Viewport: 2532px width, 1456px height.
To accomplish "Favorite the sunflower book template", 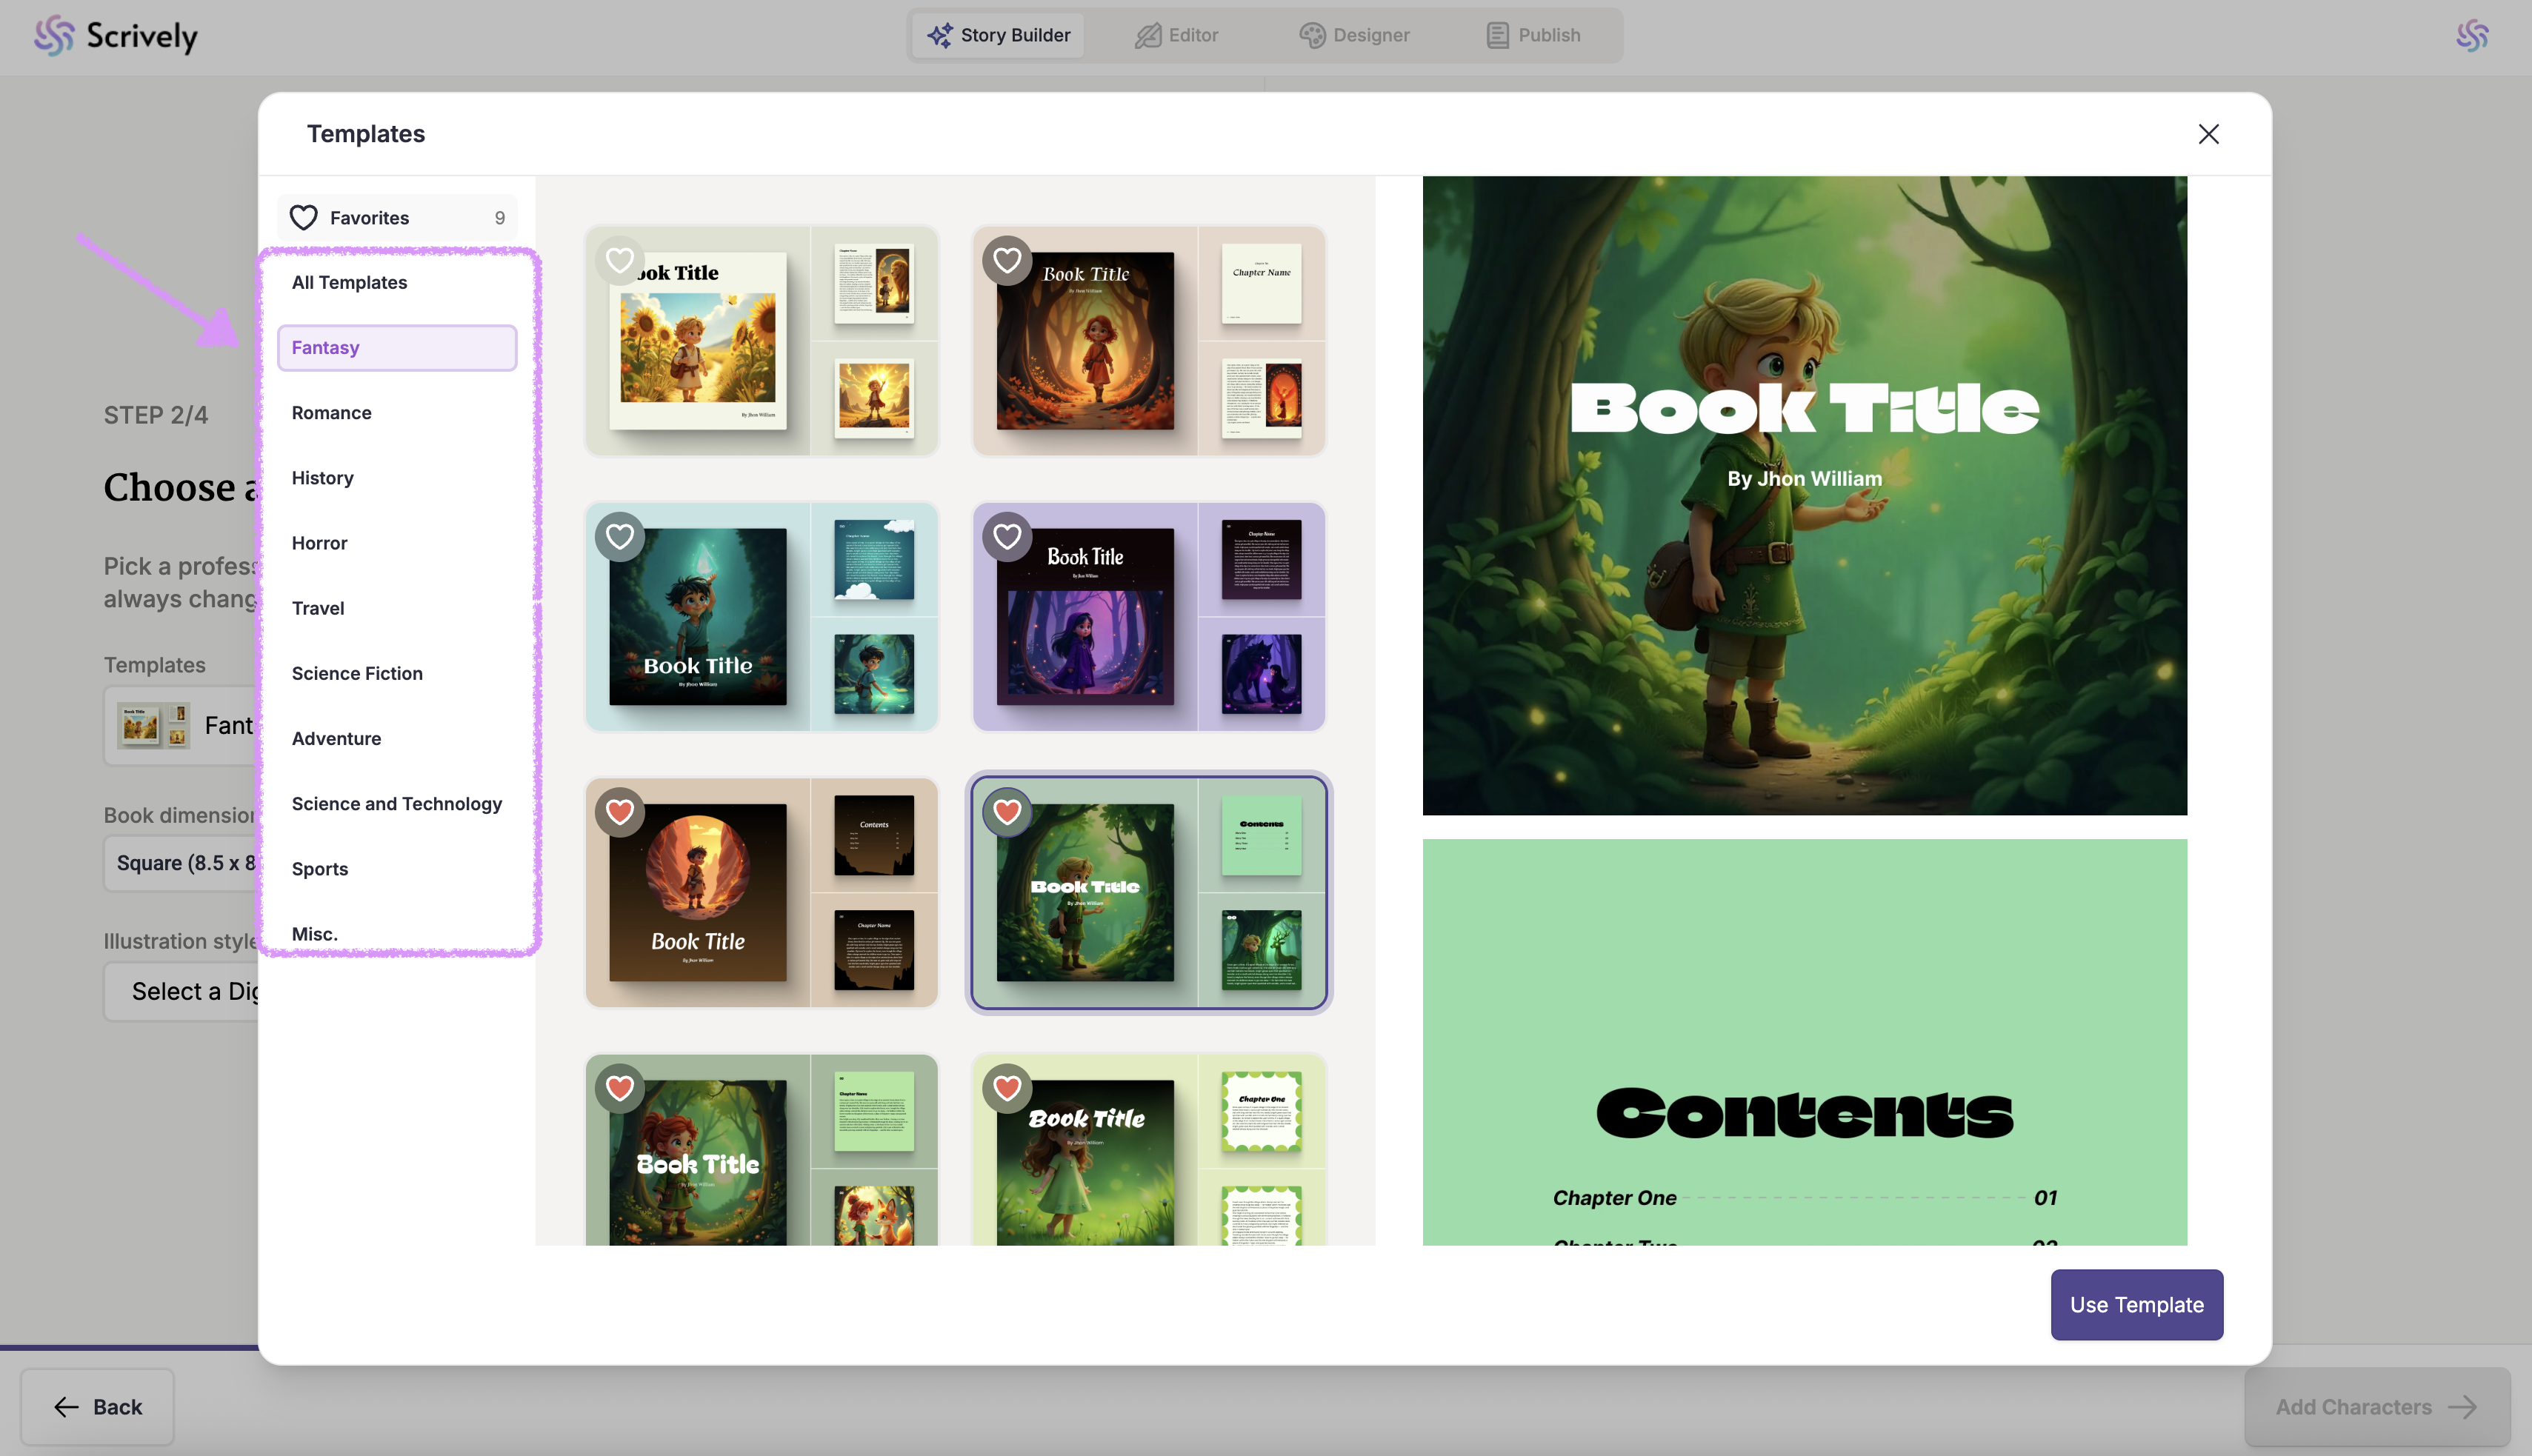I will pos(620,260).
